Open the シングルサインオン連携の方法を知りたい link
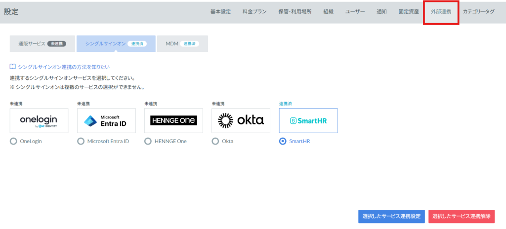Image resolution: width=506 pixels, height=229 pixels. [63, 67]
